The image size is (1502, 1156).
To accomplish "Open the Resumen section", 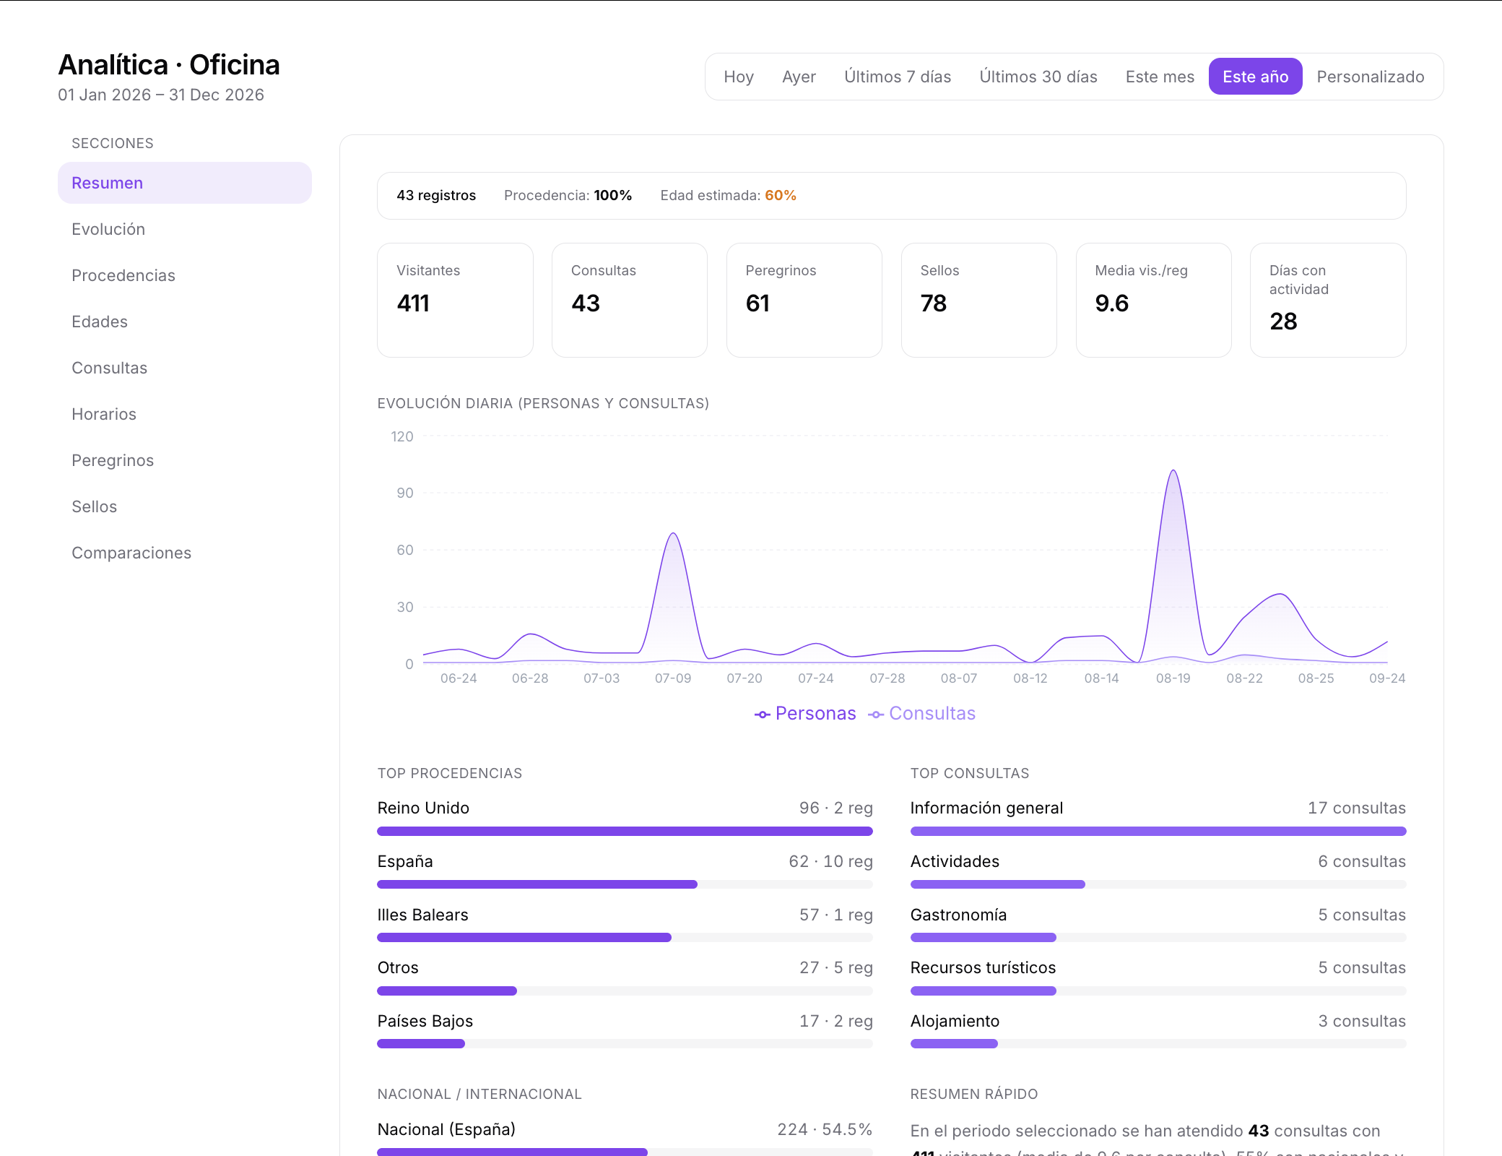I will [x=185, y=183].
